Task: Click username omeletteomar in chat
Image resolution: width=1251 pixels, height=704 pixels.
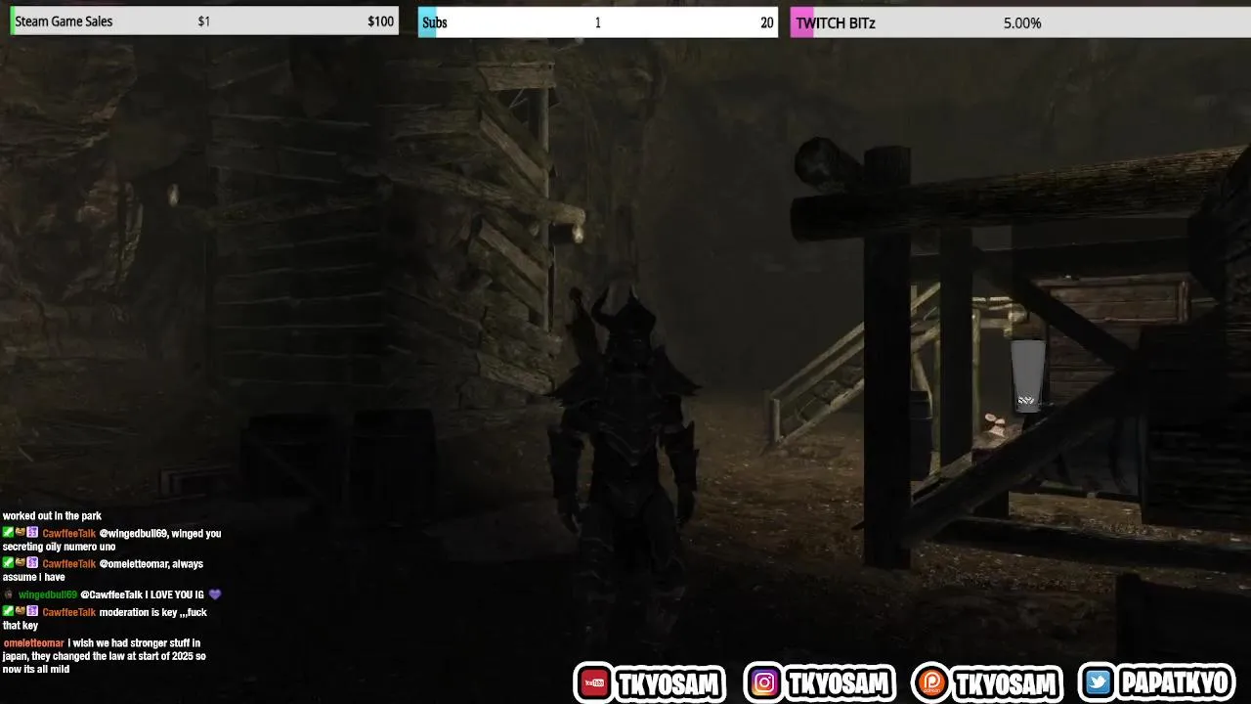Action: 34,643
